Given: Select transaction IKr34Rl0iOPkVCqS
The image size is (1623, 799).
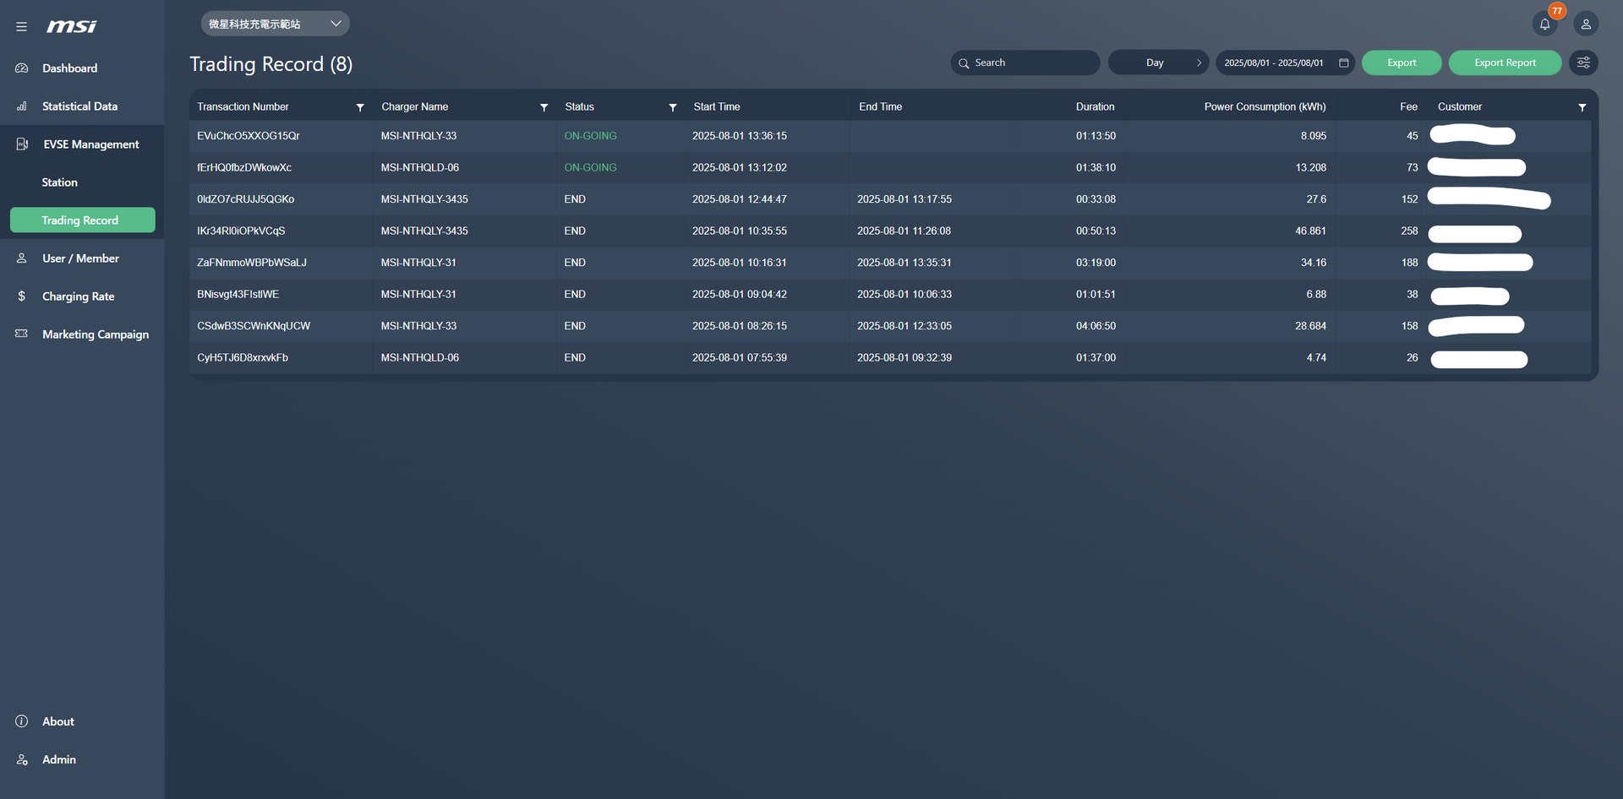Looking at the screenshot, I should pyautogui.click(x=241, y=231).
